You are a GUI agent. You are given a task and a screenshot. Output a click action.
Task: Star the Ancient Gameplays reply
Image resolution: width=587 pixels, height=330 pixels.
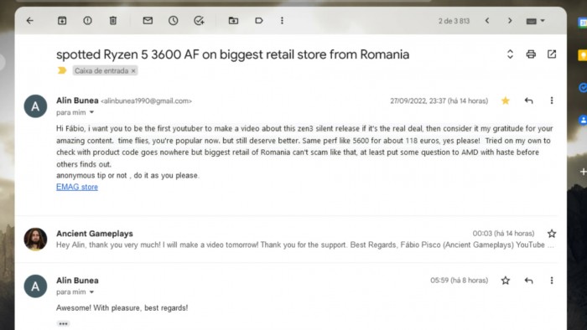tap(552, 234)
